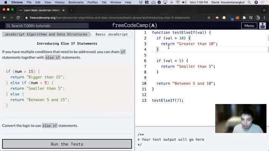Click the freeCodeCamp logo

[x=134, y=26]
